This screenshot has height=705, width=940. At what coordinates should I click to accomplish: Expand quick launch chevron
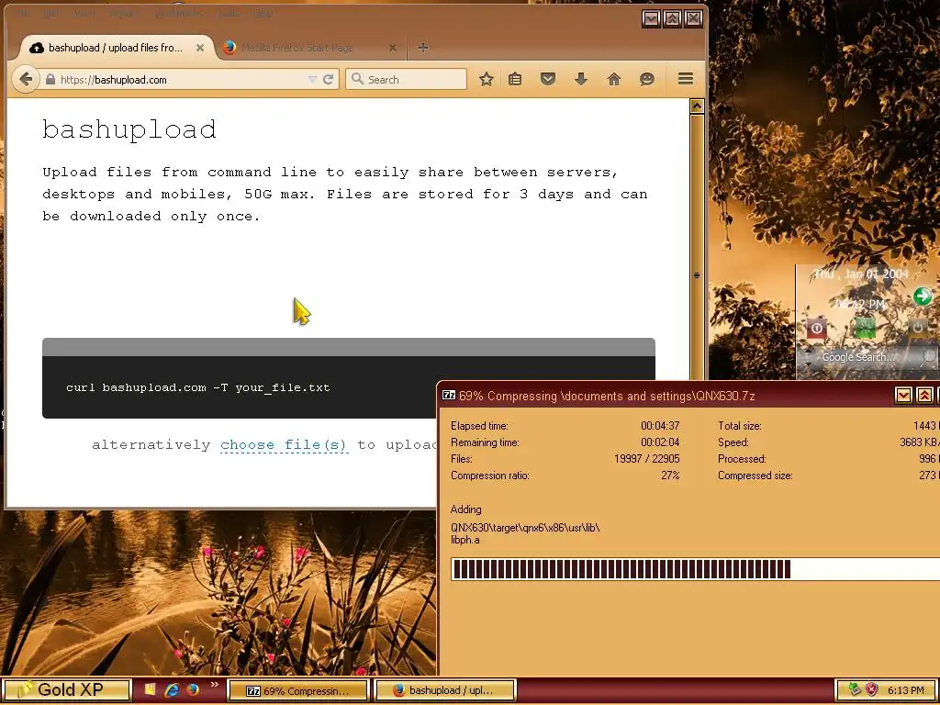215,685
